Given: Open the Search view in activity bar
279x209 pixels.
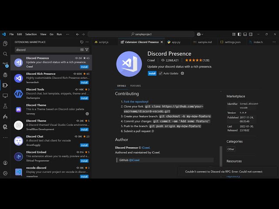Looking at the screenshot, I should (5, 54).
